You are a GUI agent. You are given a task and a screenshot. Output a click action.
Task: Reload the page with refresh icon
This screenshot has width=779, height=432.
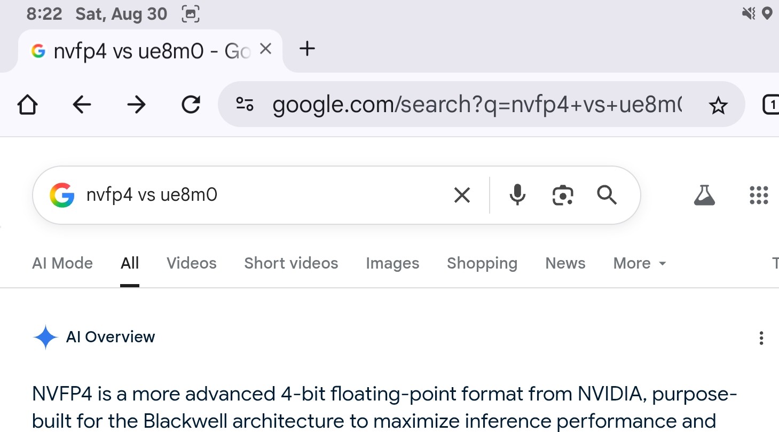[x=191, y=105]
